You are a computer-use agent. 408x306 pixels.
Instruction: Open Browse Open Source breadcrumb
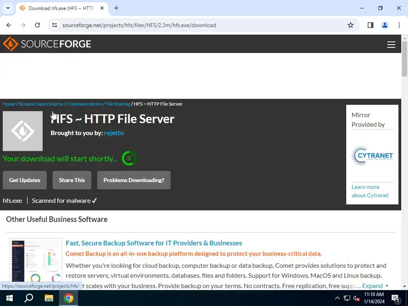[x=41, y=104]
